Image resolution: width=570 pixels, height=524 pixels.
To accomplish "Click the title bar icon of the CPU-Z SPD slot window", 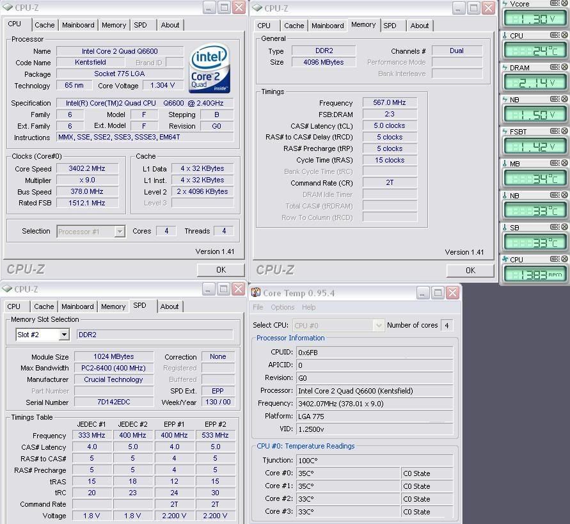I will pyautogui.click(x=7, y=289).
